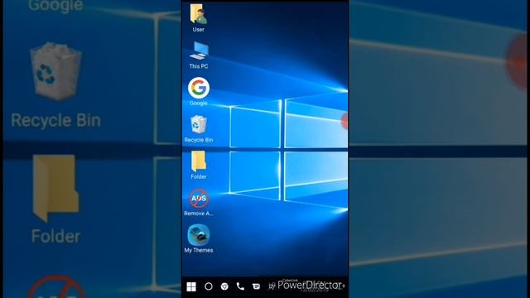This screenshot has height=298, width=530.
Task: Open the This PC desktop icon
Action: [199, 50]
